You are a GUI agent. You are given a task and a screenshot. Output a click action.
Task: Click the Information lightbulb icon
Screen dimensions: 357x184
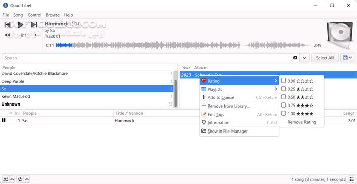[x=204, y=123]
